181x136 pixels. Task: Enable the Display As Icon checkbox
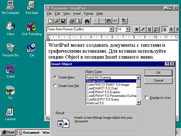[146, 98]
